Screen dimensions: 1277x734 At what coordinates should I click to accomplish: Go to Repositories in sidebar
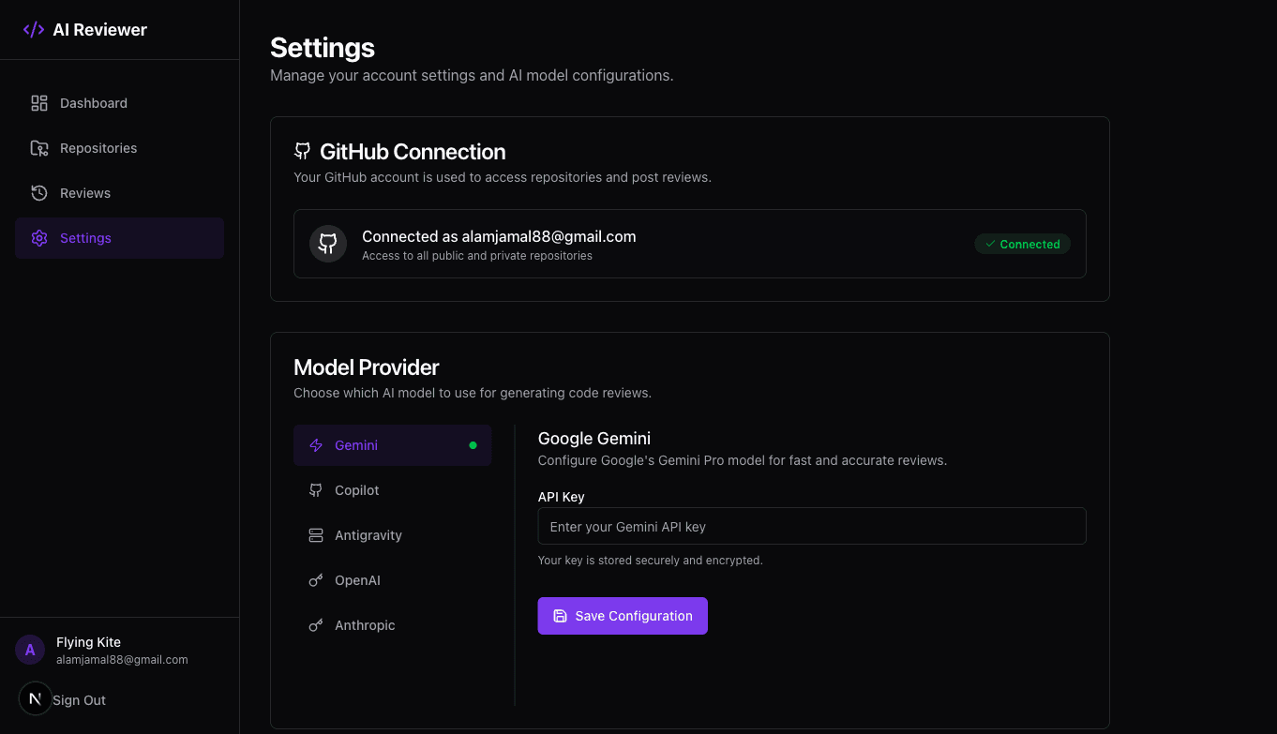119,148
